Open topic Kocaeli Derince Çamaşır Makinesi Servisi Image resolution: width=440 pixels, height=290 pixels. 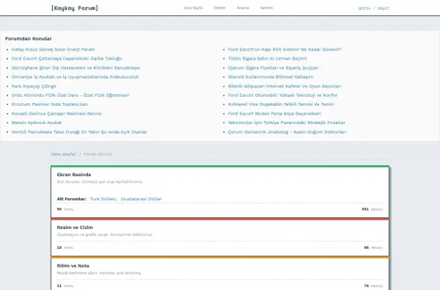coord(56,114)
